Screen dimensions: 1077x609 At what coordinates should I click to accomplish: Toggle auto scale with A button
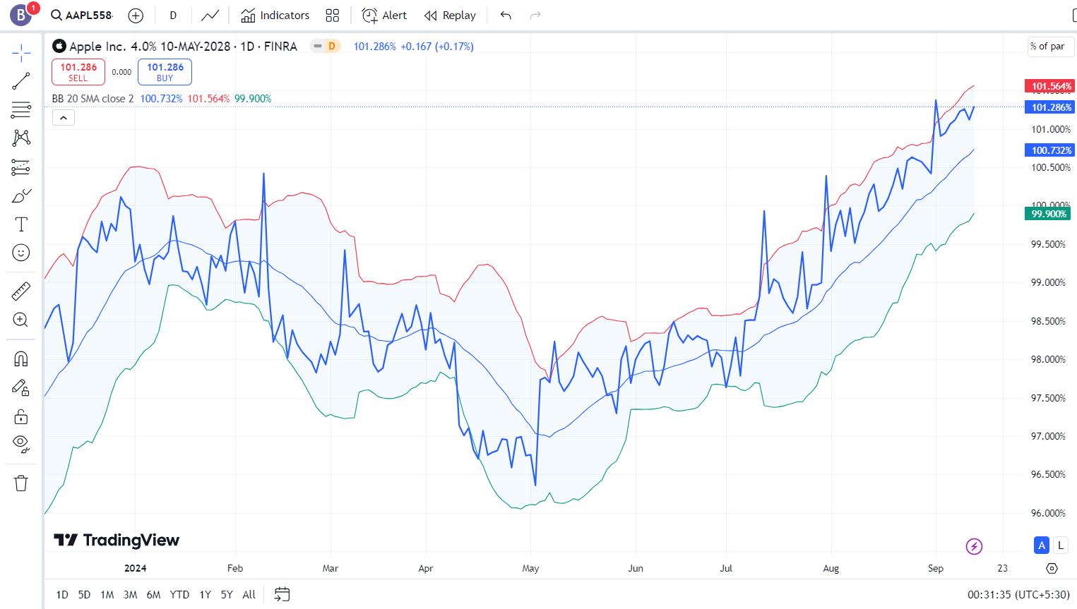[x=1042, y=545]
